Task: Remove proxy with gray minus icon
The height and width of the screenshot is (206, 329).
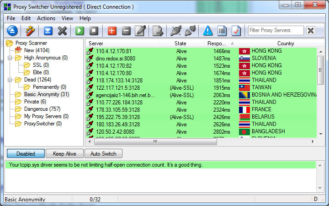Action: 126,31
